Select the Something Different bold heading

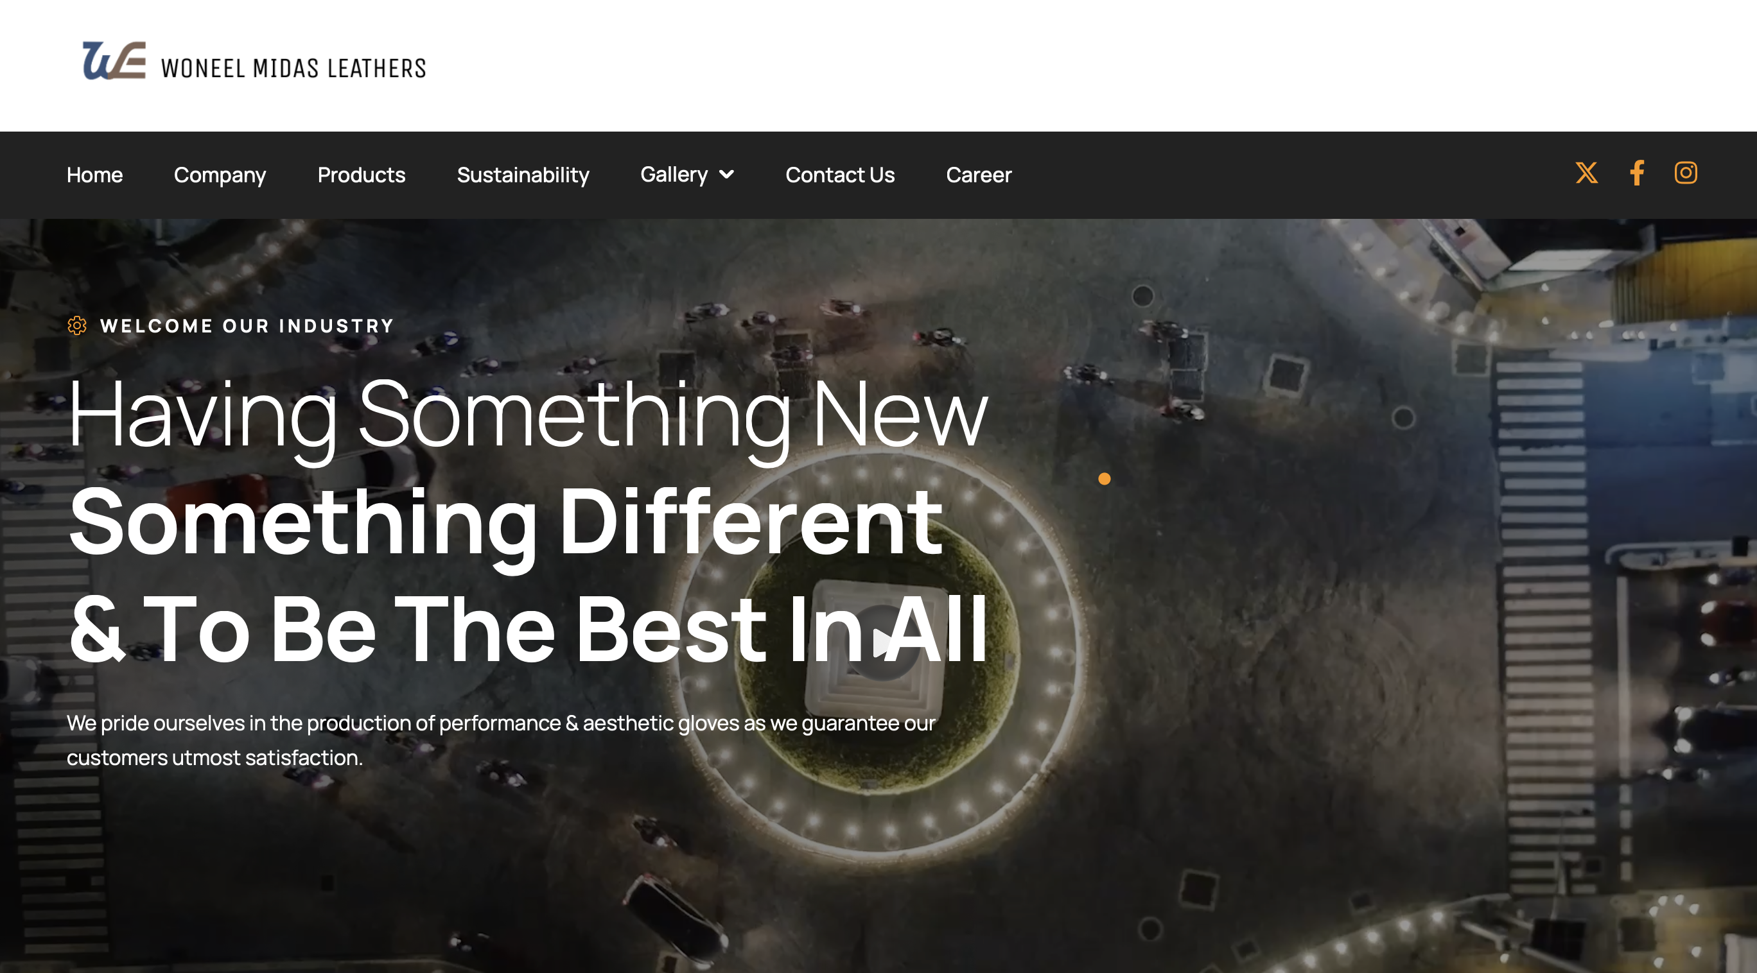point(505,524)
